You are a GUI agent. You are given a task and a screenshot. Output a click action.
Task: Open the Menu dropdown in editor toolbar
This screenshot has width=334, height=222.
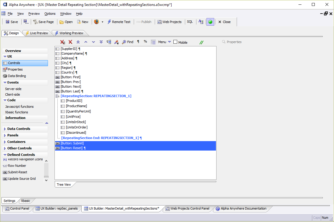click(x=164, y=42)
